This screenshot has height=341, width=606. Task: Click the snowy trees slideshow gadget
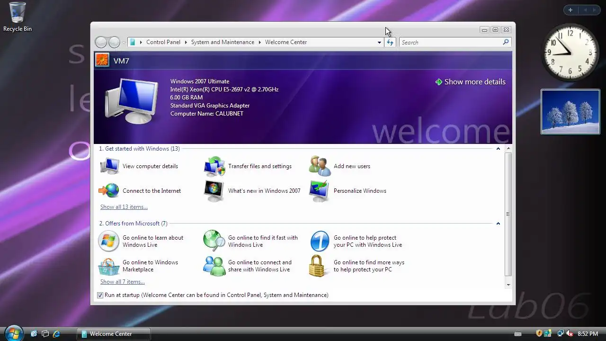pos(570,112)
